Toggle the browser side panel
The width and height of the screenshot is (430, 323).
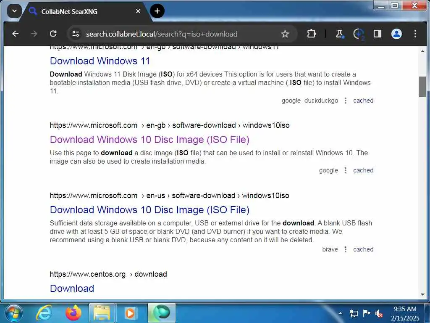378,34
